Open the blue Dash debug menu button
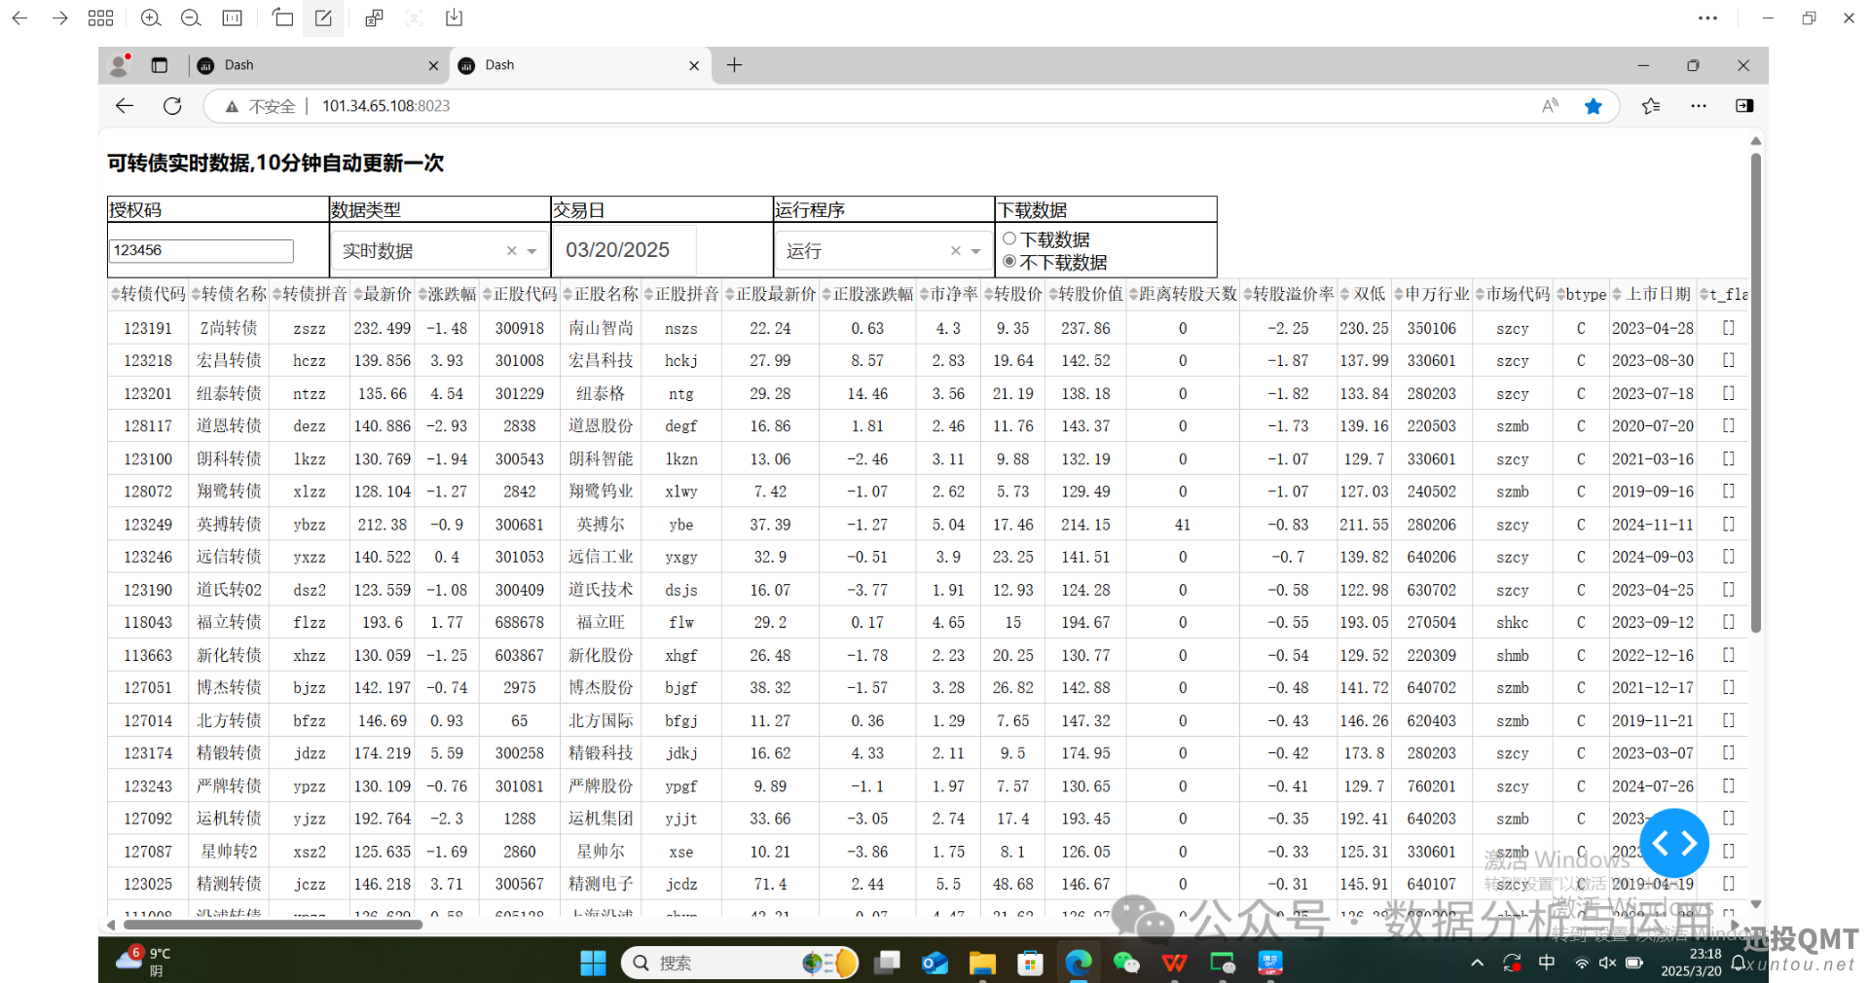Viewport: 1869px width, 983px height. [1674, 843]
